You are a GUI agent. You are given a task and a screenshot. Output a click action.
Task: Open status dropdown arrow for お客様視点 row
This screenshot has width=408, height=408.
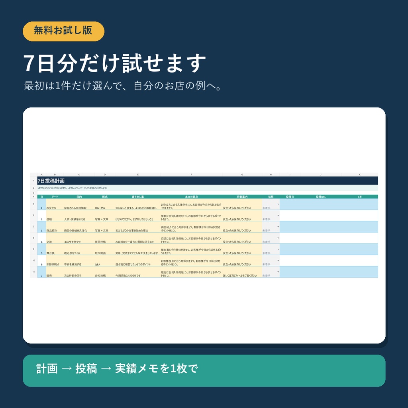pyautogui.click(x=278, y=261)
